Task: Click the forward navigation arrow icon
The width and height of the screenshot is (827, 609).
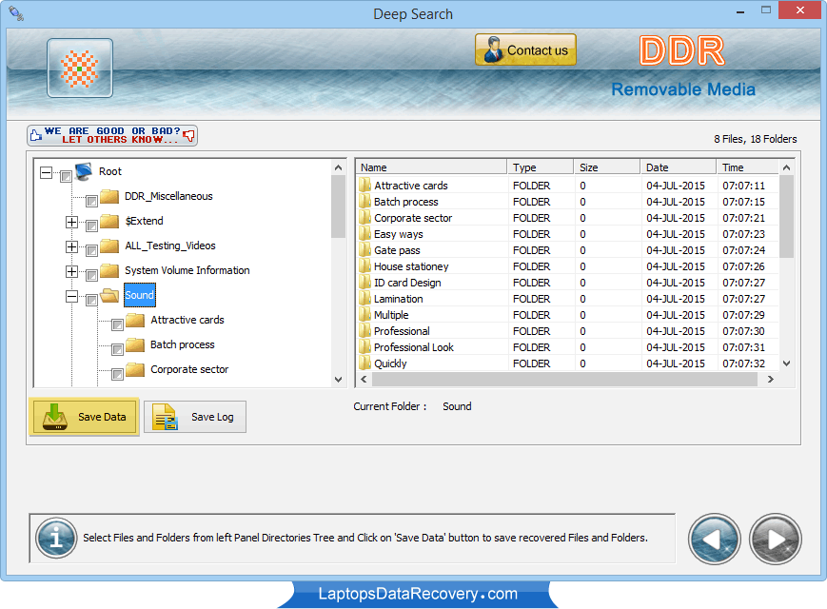Action: tap(775, 540)
